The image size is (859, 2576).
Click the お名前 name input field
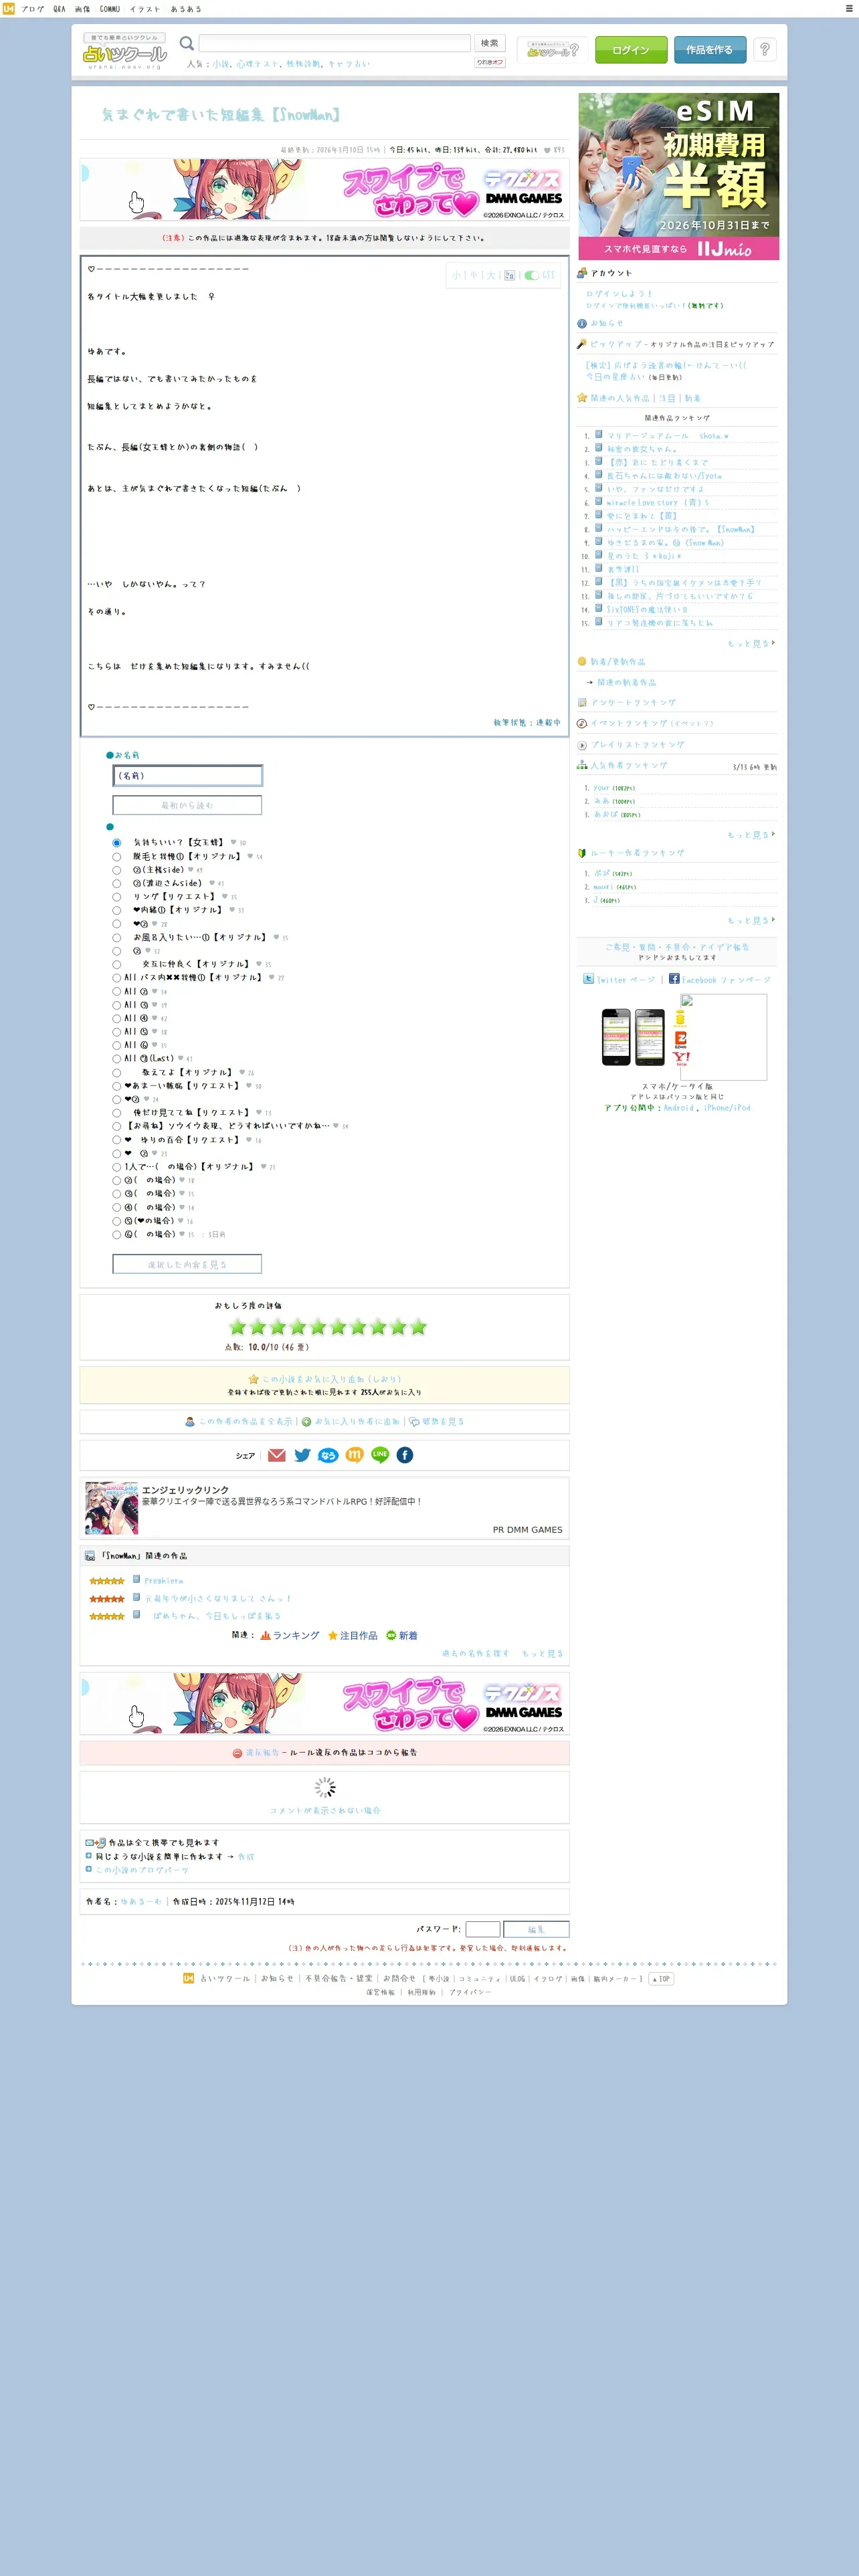coord(187,776)
